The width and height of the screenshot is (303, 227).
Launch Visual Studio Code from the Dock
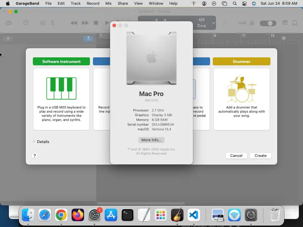click(194, 215)
